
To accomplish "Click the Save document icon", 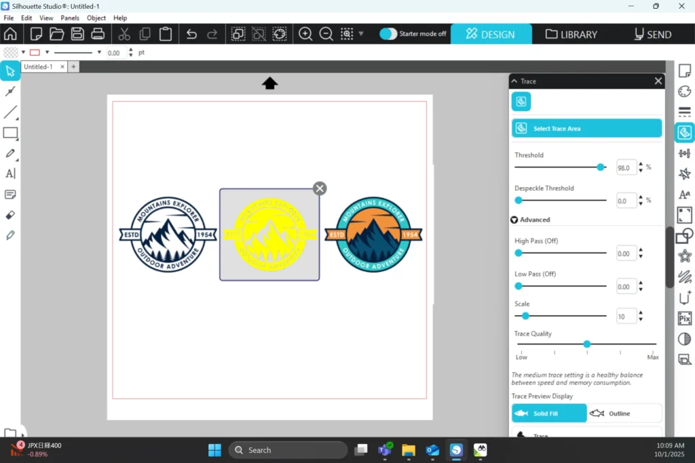I will pos(77,34).
